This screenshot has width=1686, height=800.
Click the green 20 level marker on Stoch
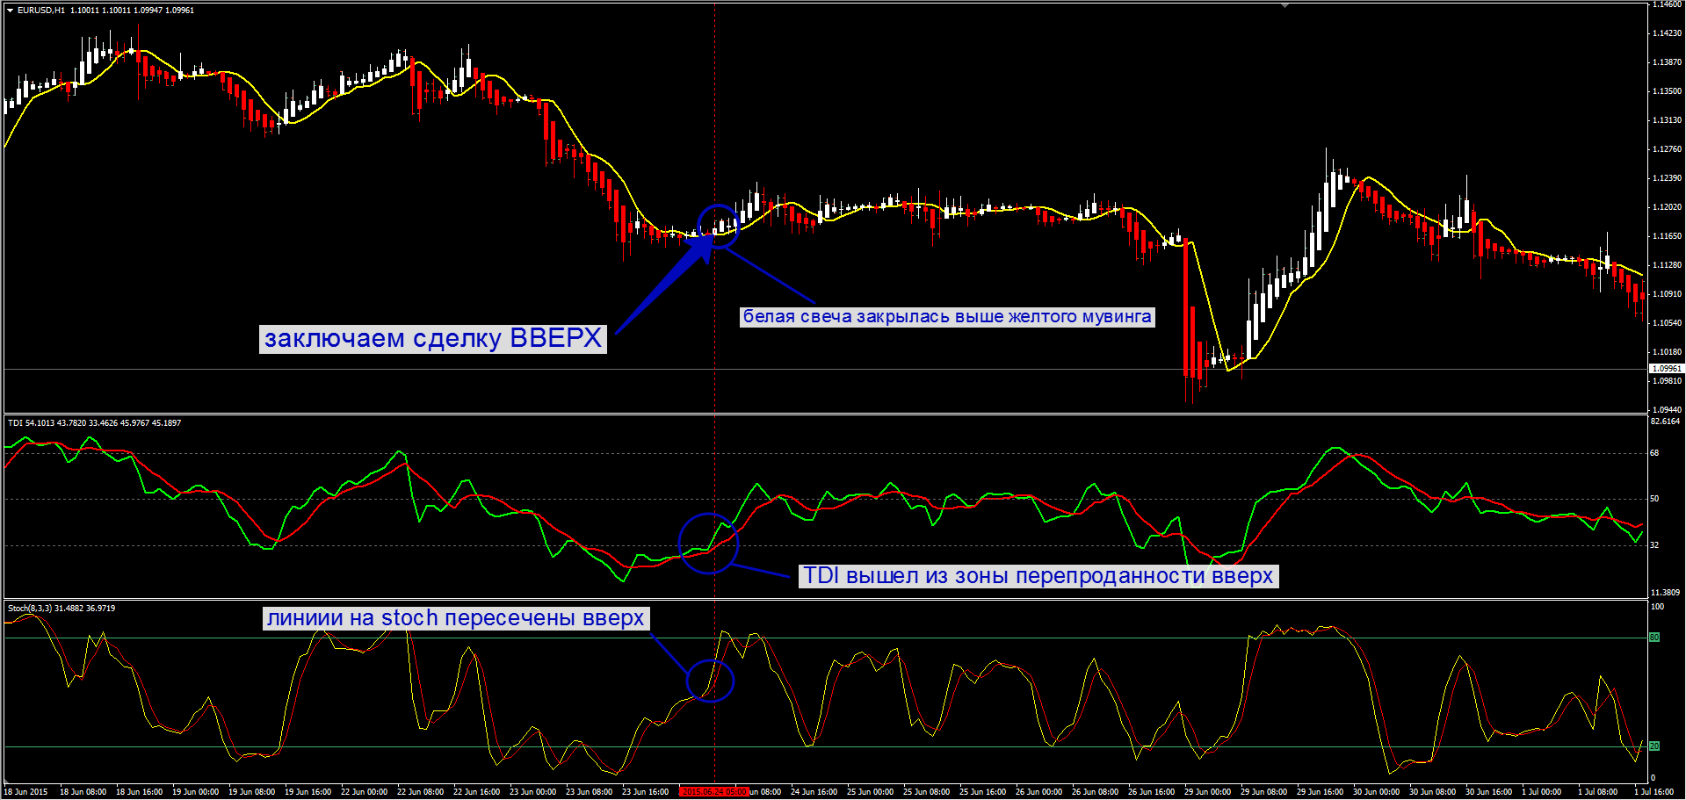[x=1654, y=746]
